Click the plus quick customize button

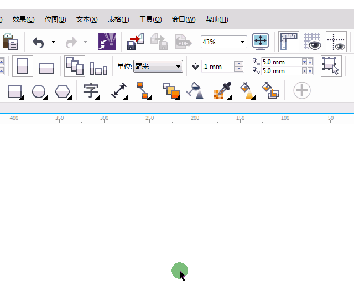[x=302, y=90]
